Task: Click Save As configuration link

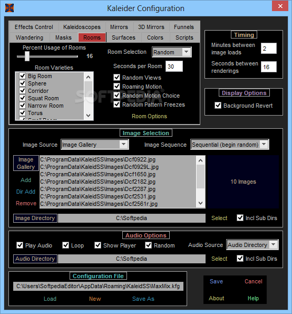Action: (x=143, y=299)
